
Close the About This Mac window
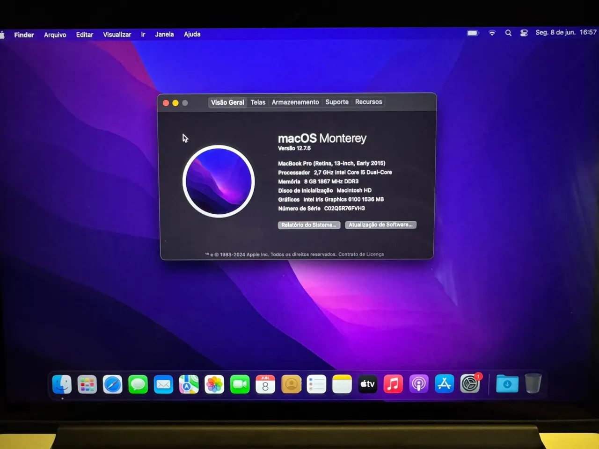(166, 103)
